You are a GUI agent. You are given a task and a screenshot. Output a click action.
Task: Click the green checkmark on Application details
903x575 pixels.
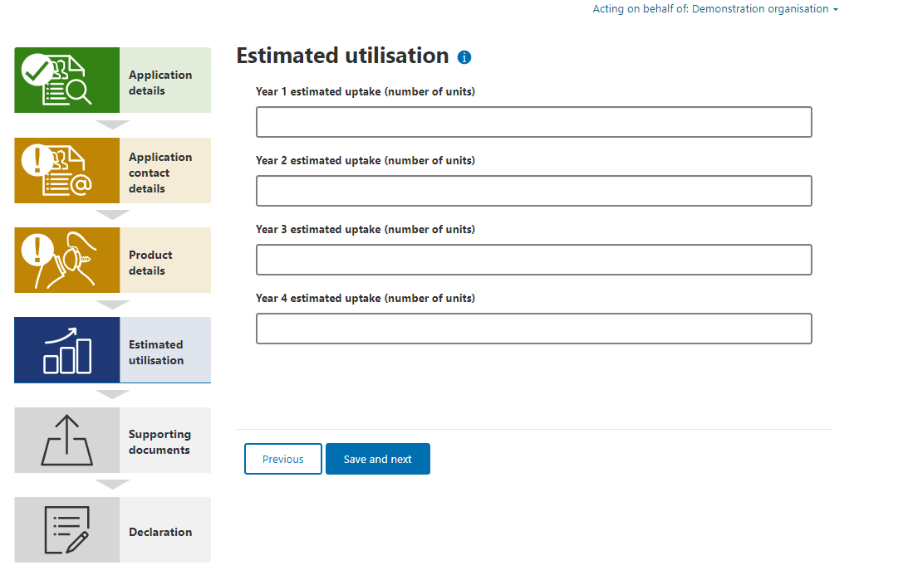coord(37,71)
